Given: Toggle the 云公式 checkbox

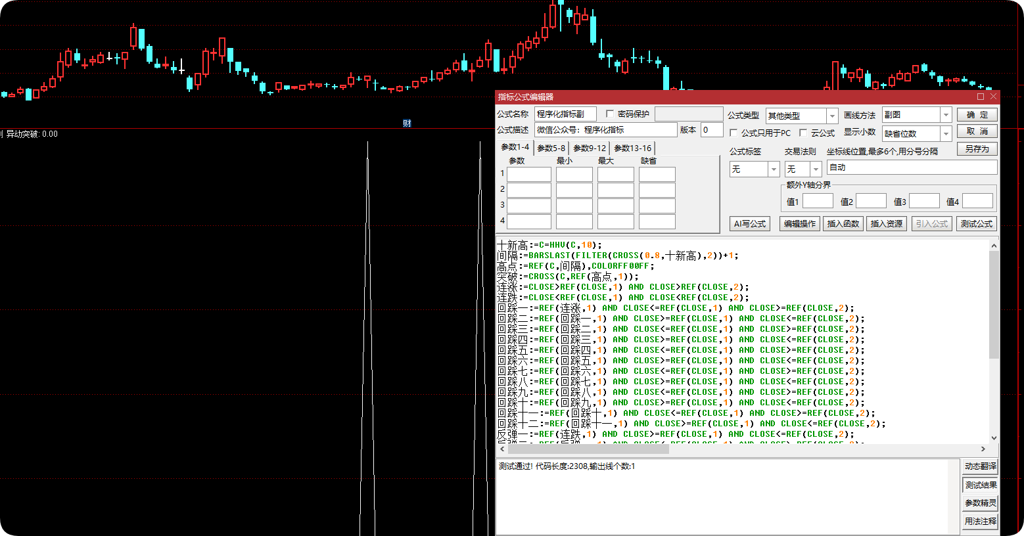Looking at the screenshot, I should (x=803, y=133).
